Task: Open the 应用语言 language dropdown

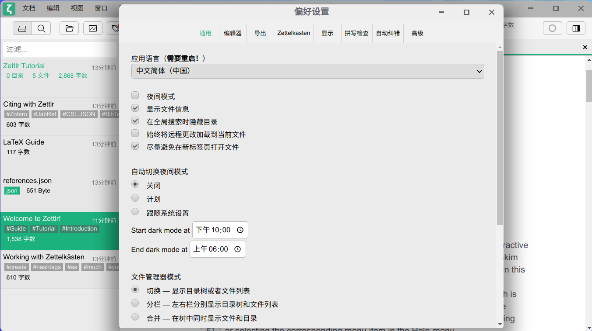Action: [x=307, y=71]
